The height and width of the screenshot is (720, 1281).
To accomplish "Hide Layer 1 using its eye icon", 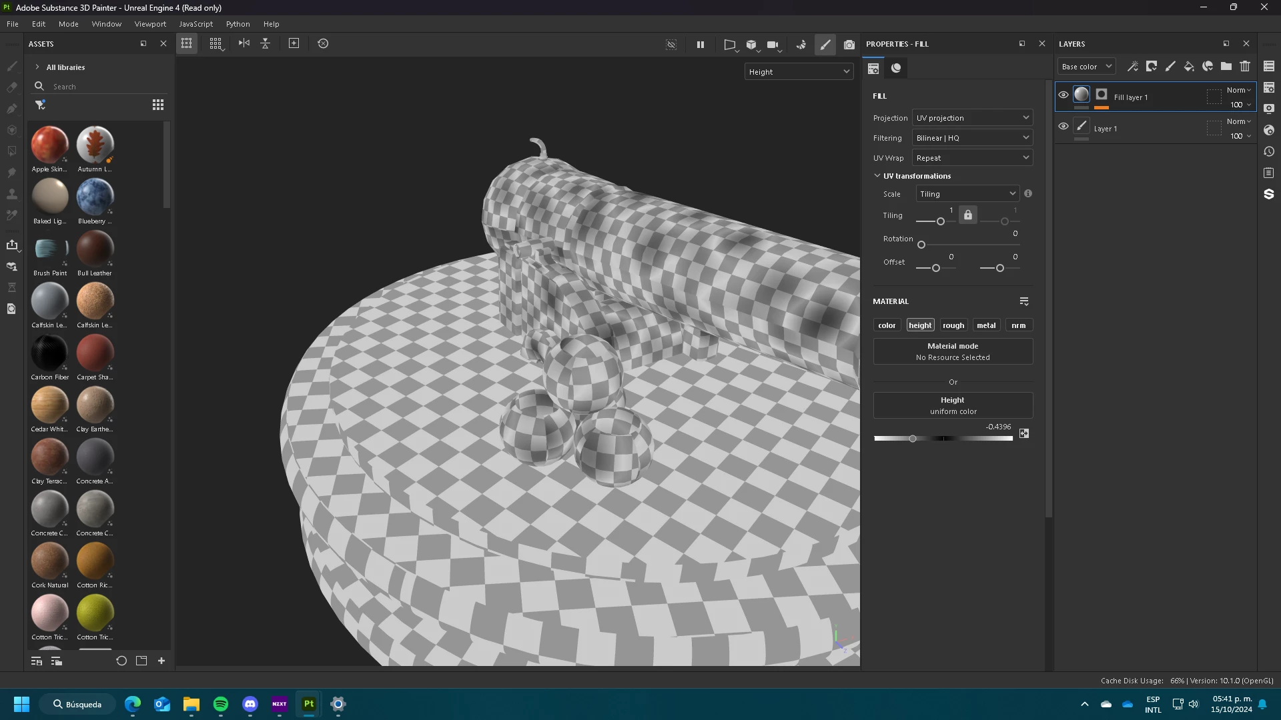I will pos(1063,126).
